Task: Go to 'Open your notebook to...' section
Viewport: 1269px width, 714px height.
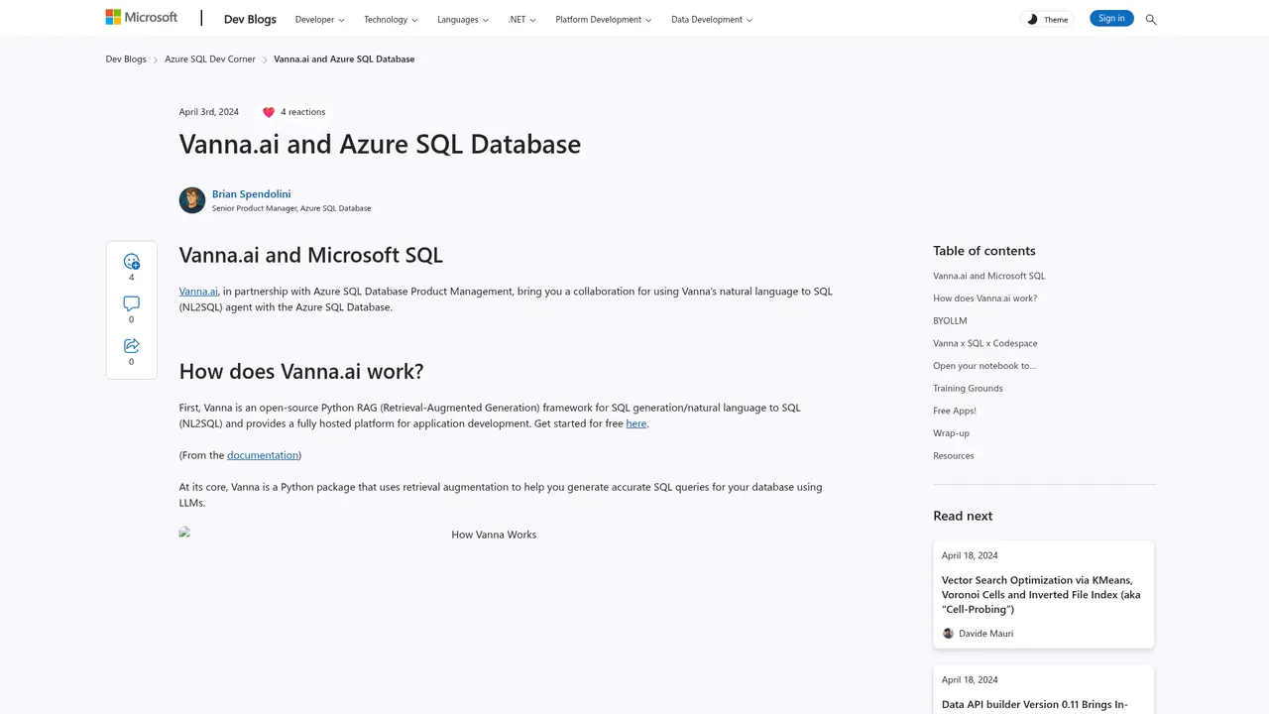Action: click(x=984, y=366)
